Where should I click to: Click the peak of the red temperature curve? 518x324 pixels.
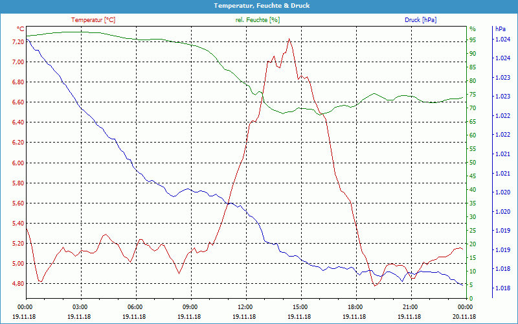point(289,38)
